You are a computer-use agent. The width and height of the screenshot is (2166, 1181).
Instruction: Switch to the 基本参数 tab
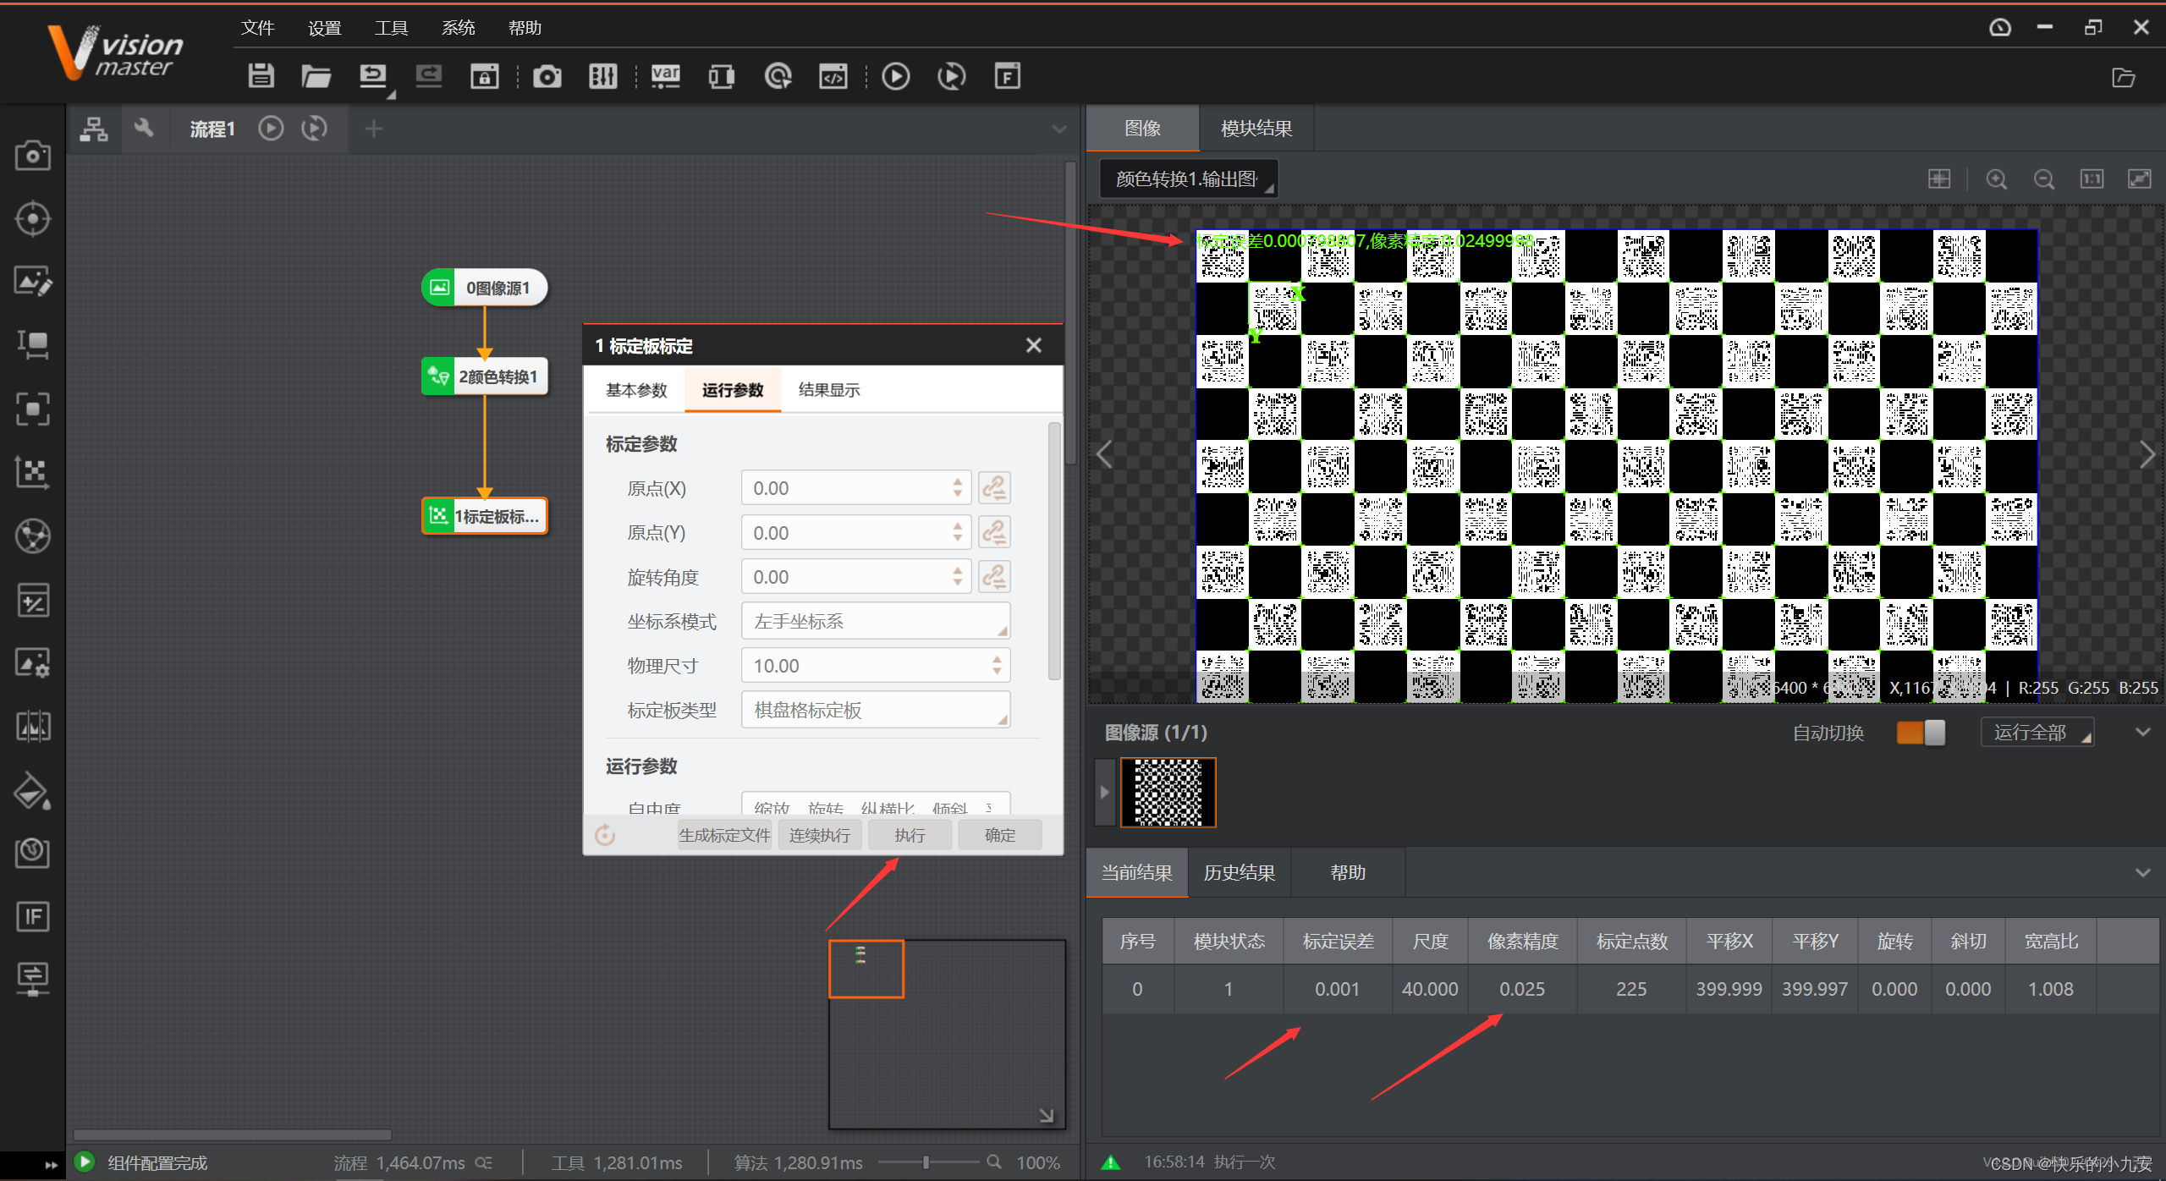point(636,390)
